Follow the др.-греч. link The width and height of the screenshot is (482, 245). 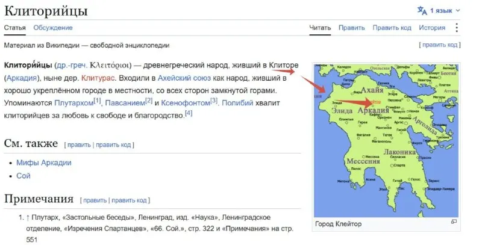click(72, 66)
